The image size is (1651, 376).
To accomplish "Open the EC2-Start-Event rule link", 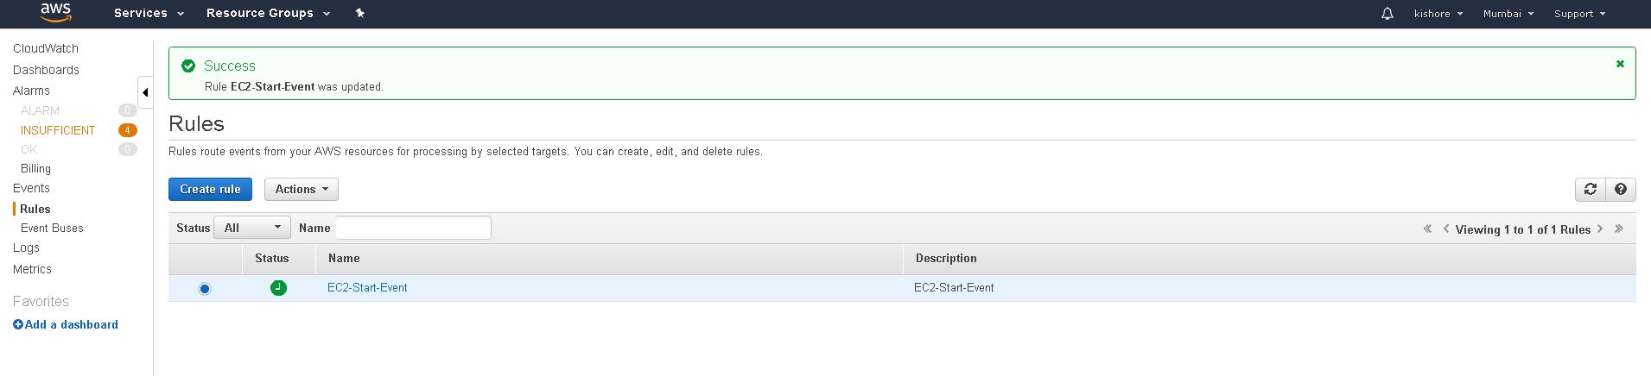I will click(x=367, y=288).
